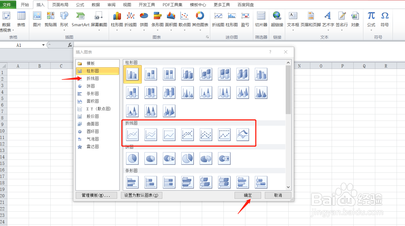This screenshot has width=405, height=226.
Task: Switch to the 开始 ribbon tab
Action: point(25,4)
